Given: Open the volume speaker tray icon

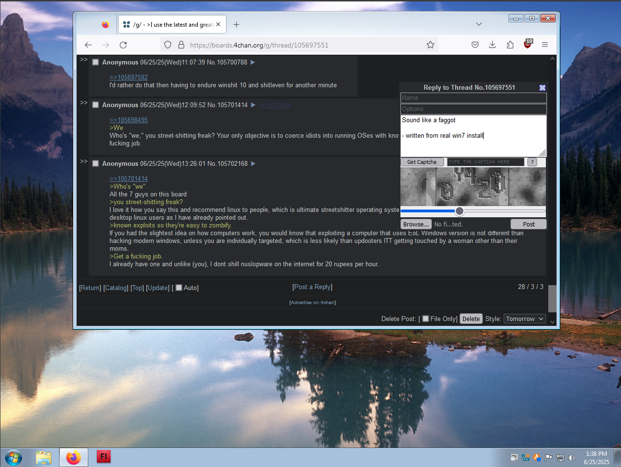Looking at the screenshot, I should coord(572,457).
